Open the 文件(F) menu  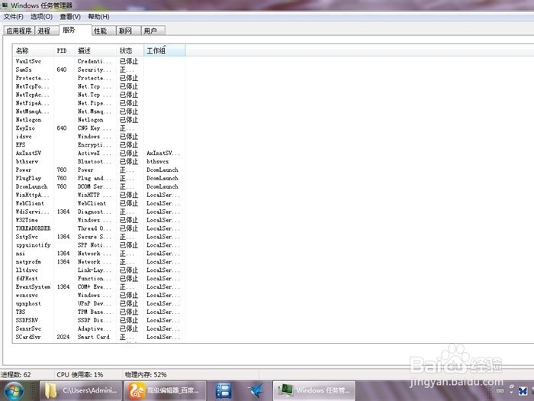coord(13,16)
